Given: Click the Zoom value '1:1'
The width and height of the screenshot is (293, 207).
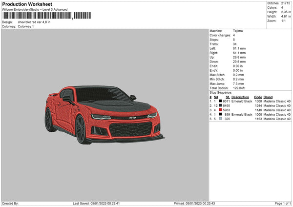Looking at the screenshot, I should point(283,21).
